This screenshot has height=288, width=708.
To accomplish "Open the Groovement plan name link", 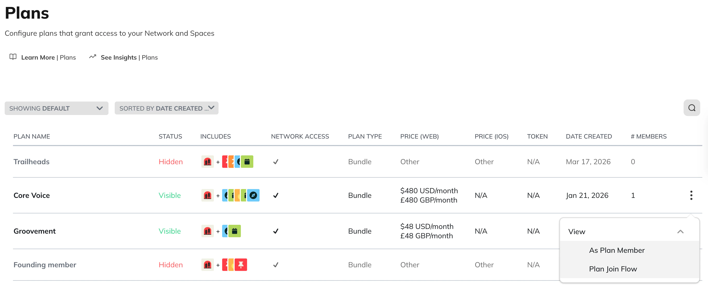I will click(x=35, y=231).
